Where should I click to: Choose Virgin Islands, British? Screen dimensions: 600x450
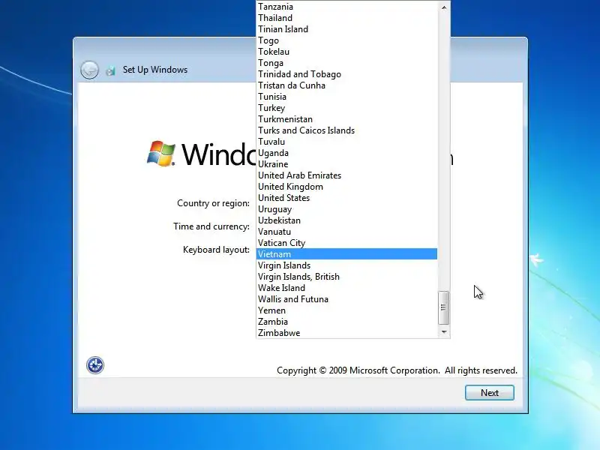(346, 277)
